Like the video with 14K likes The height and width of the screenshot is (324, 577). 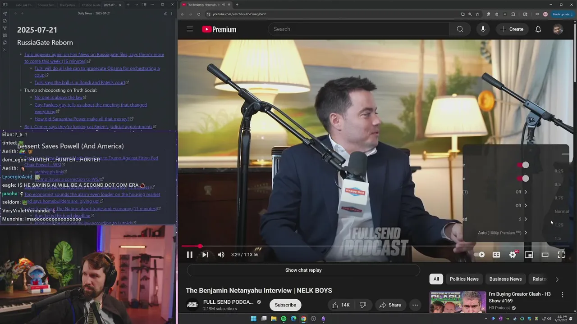coord(340,305)
